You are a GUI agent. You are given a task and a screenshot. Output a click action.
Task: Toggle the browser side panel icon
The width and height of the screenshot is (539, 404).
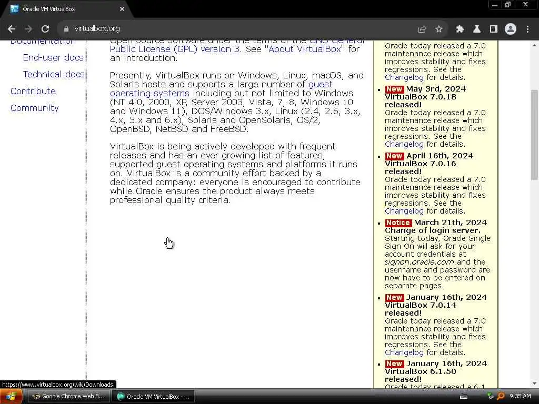(x=494, y=29)
